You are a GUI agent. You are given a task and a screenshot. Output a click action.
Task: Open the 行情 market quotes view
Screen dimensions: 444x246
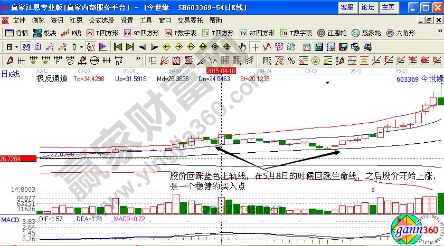tap(16, 33)
